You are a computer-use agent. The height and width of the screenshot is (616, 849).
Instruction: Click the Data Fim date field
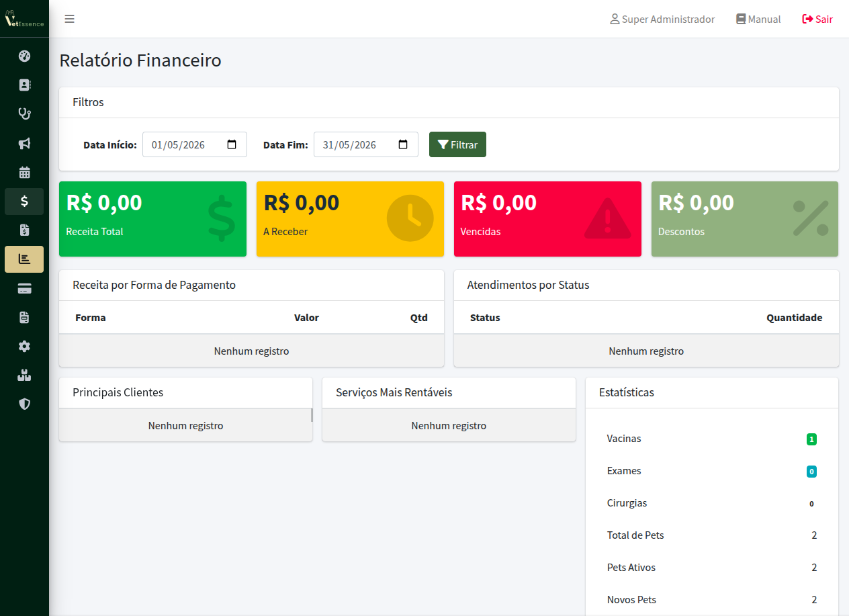click(366, 144)
